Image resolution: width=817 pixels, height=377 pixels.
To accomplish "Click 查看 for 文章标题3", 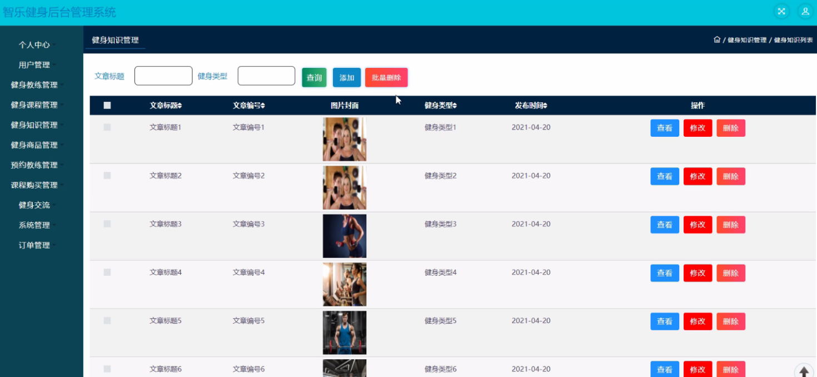I will (665, 225).
